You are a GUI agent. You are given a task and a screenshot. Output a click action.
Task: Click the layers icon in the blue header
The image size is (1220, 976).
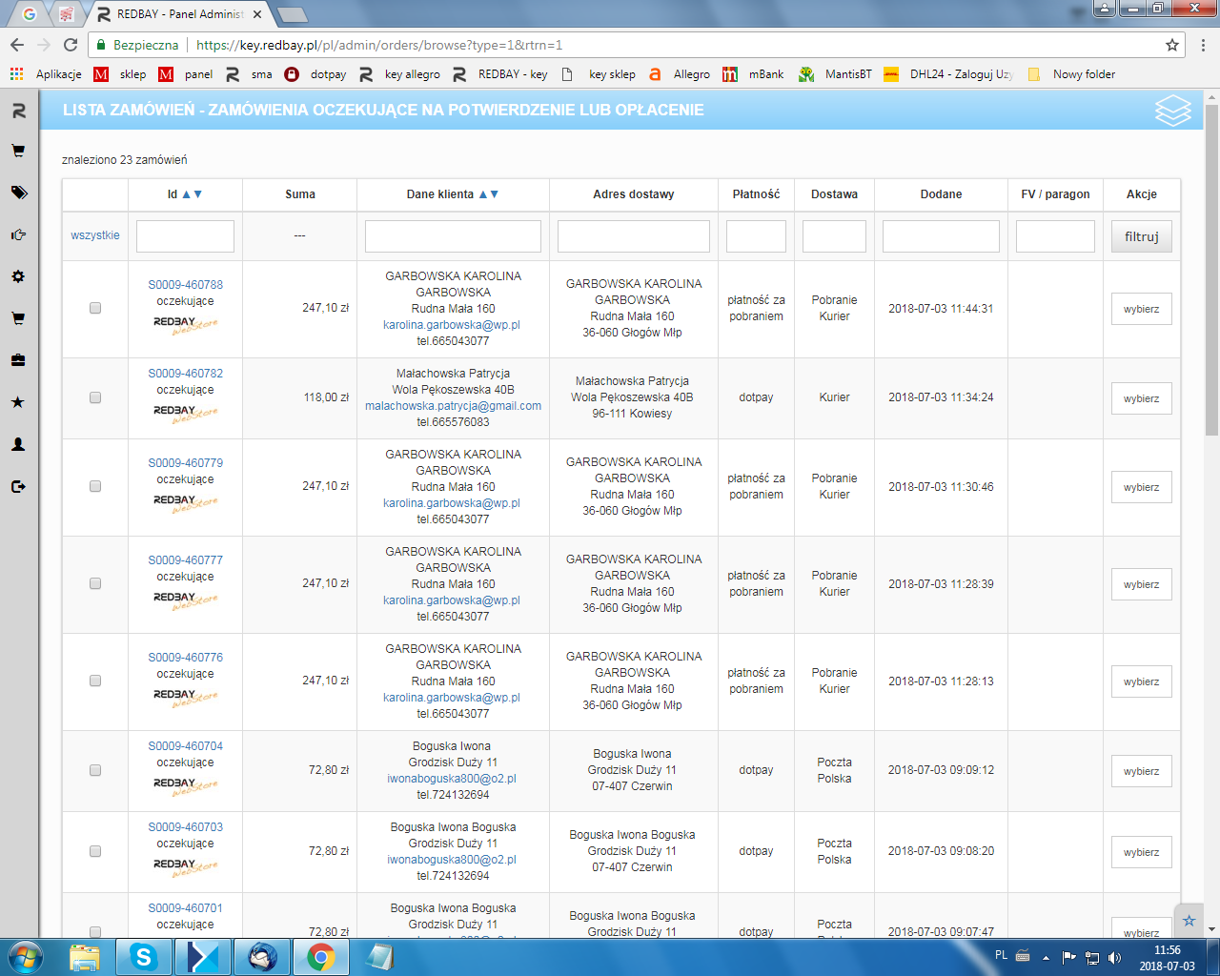[x=1172, y=111]
